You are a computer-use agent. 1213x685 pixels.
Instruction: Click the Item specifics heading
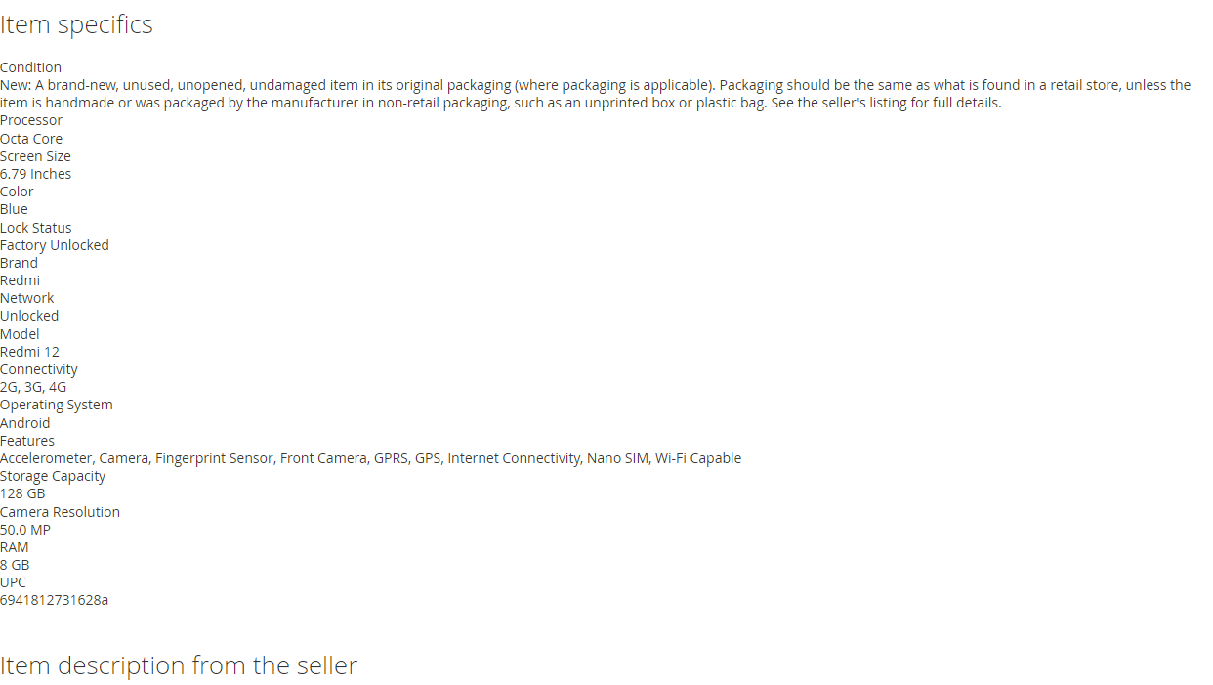tap(76, 24)
